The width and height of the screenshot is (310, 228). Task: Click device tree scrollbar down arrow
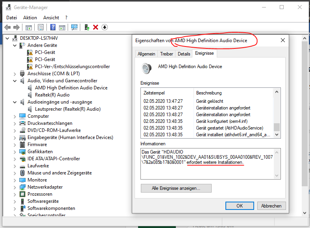[304, 213]
